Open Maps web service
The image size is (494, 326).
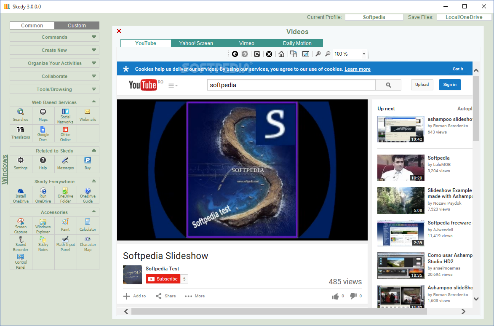[x=43, y=115]
